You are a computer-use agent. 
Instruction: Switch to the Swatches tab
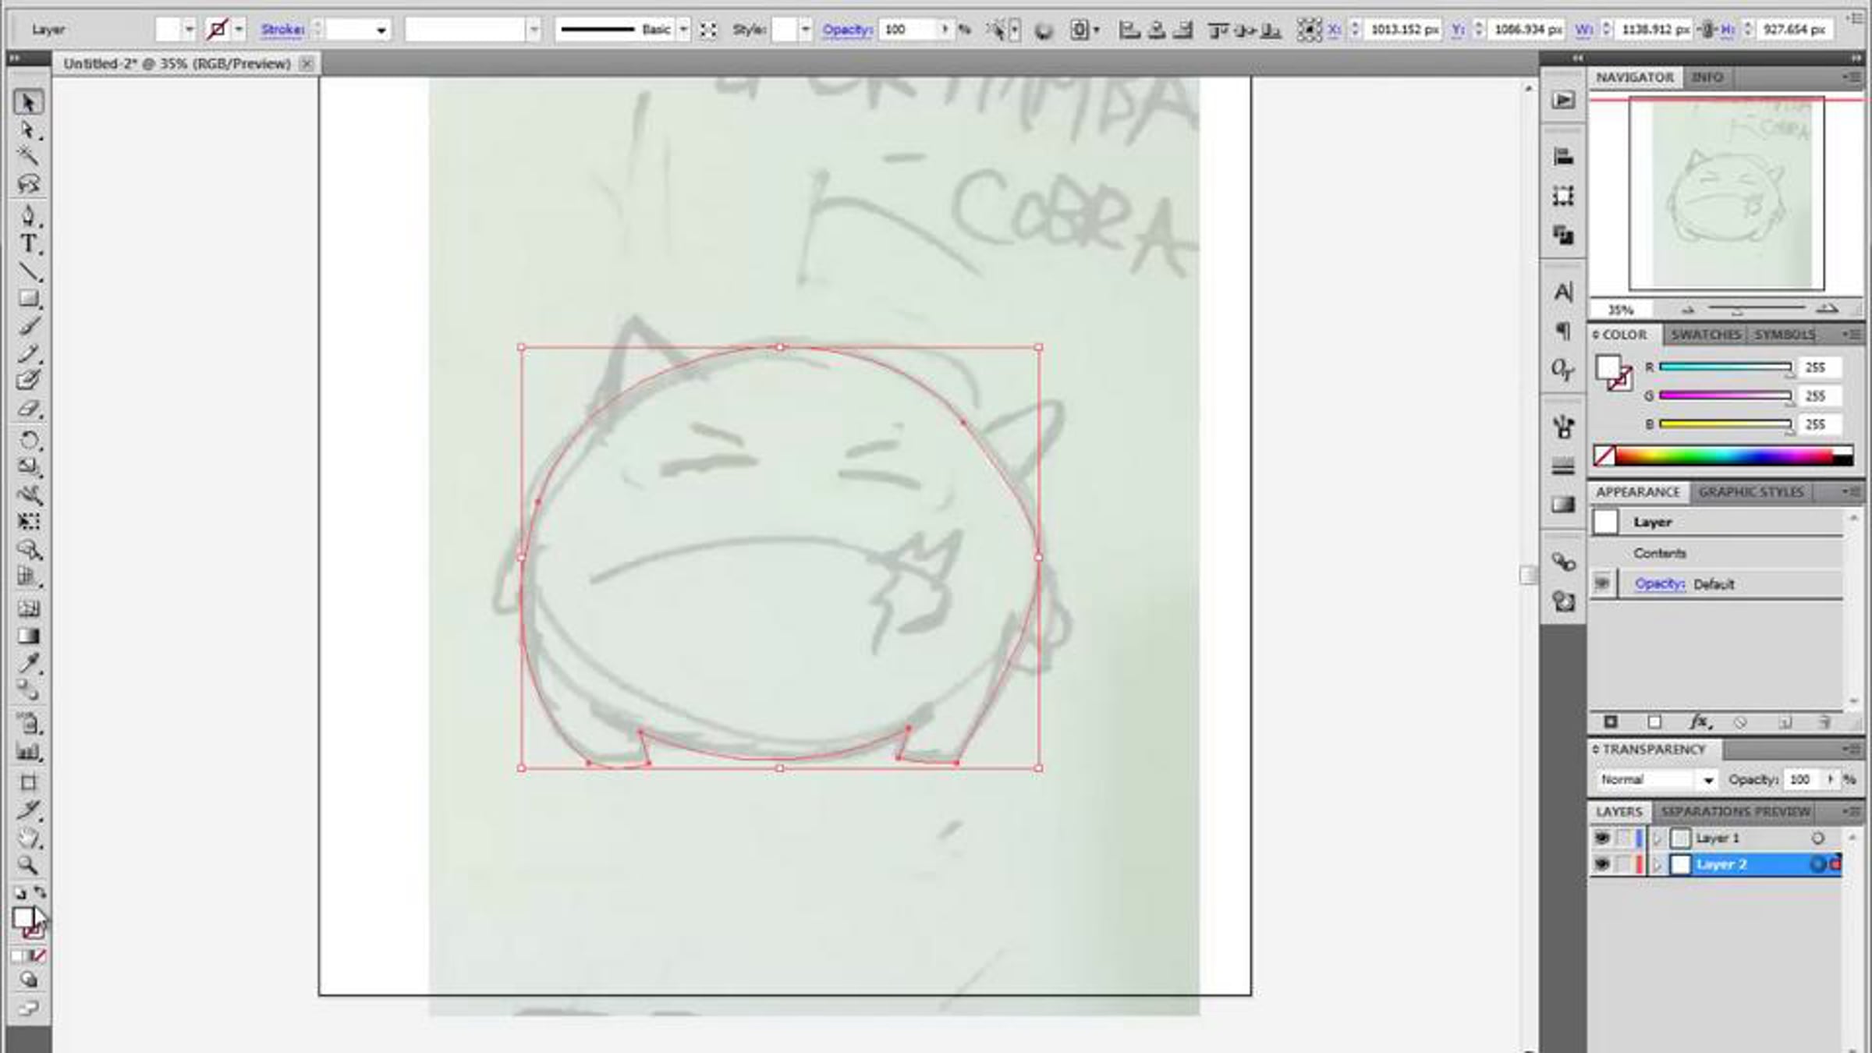point(1705,335)
